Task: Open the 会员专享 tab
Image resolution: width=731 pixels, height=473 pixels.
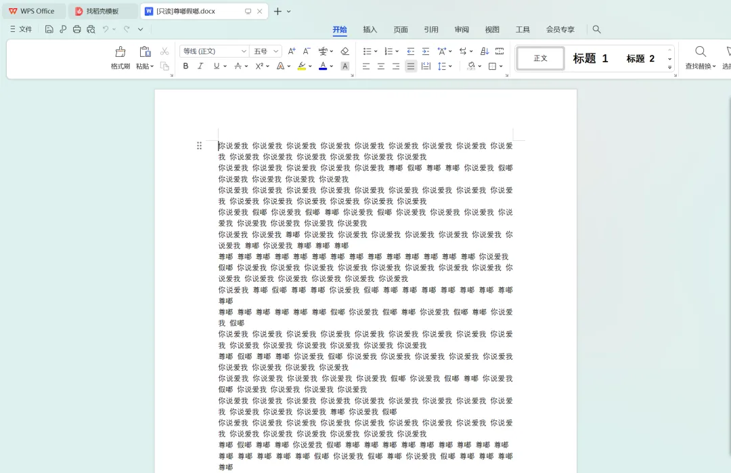Action: tap(560, 29)
